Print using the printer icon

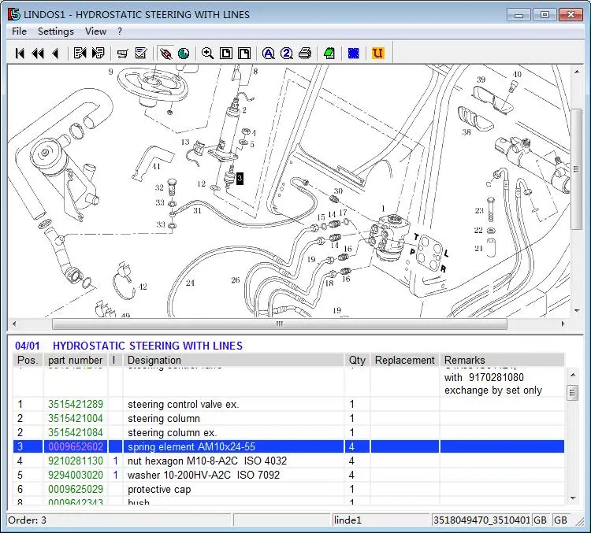pos(305,54)
